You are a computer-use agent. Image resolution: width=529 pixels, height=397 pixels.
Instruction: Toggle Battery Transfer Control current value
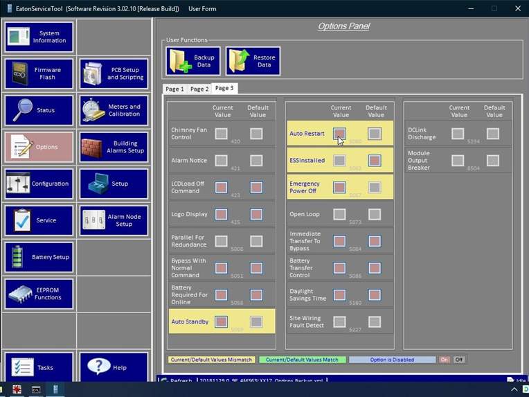coord(339,268)
